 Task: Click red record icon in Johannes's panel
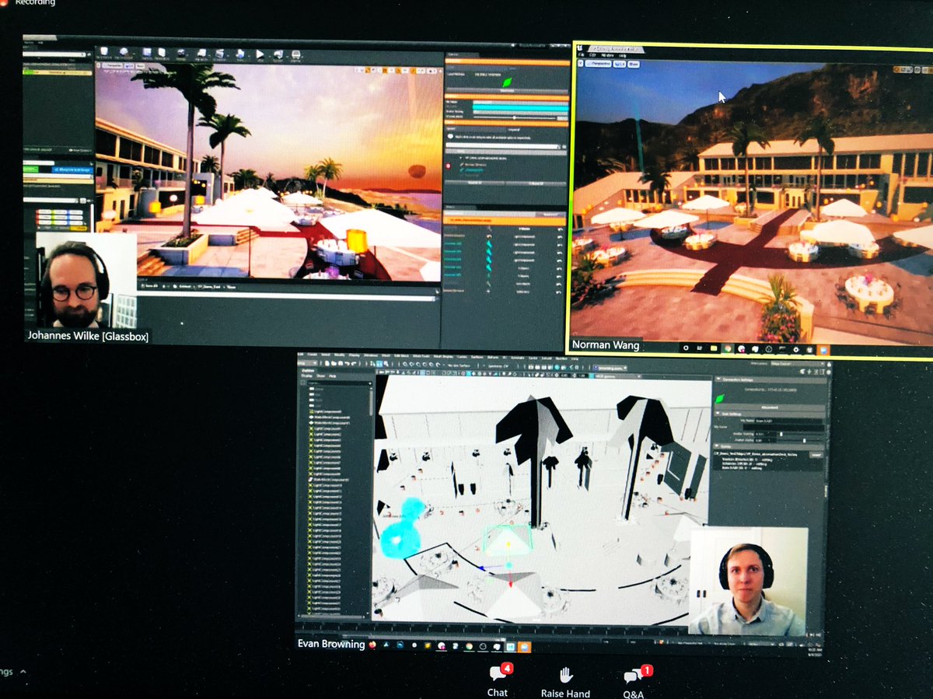point(450,166)
